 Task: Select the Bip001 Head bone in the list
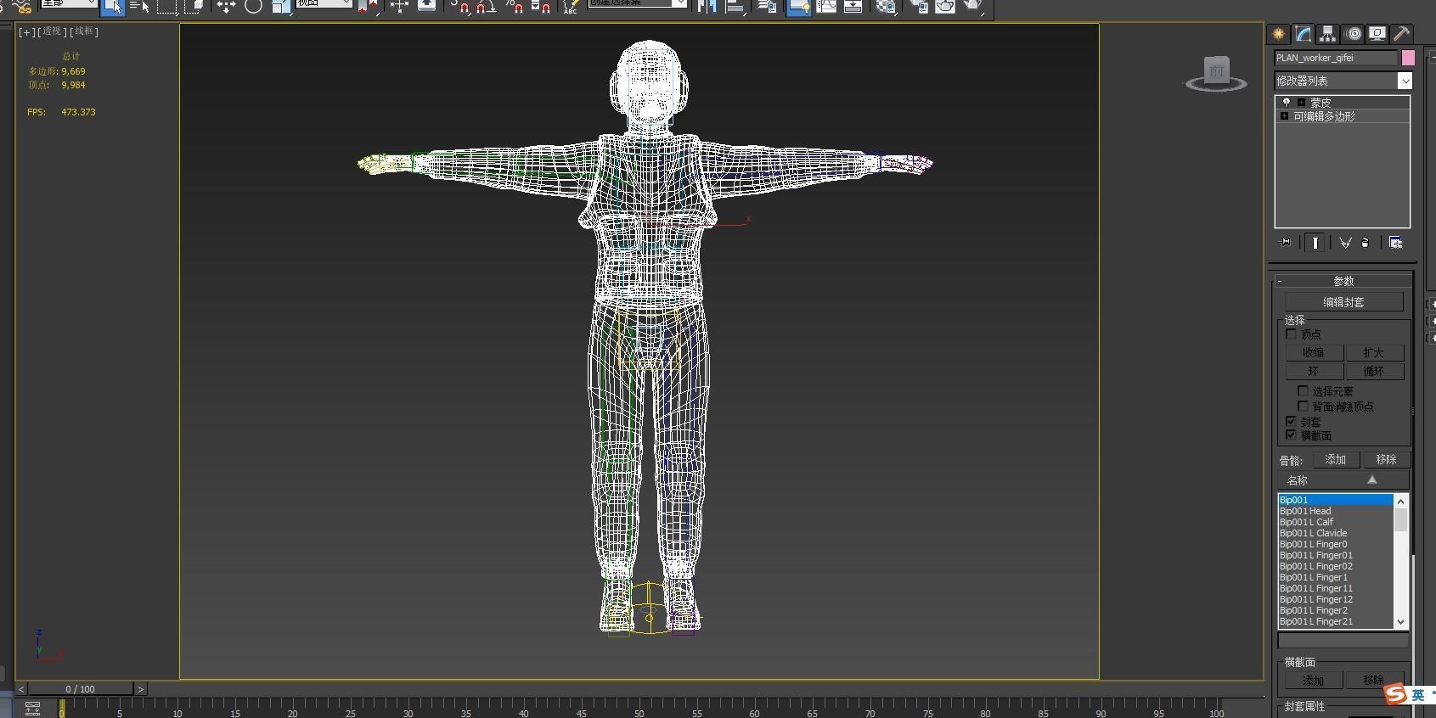point(1335,511)
